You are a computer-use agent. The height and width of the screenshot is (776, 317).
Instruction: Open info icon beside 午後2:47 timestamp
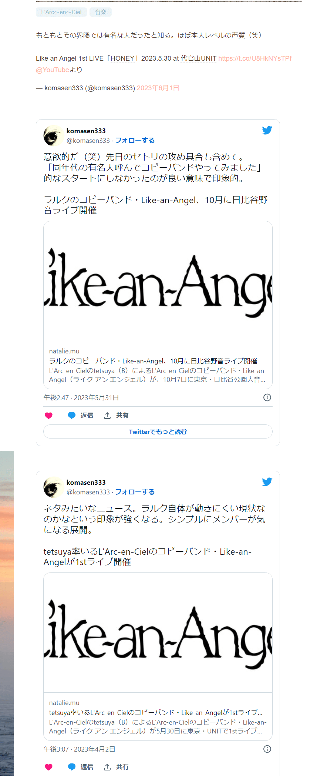point(267,397)
